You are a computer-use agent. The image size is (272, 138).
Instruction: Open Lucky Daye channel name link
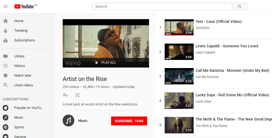point(203,101)
